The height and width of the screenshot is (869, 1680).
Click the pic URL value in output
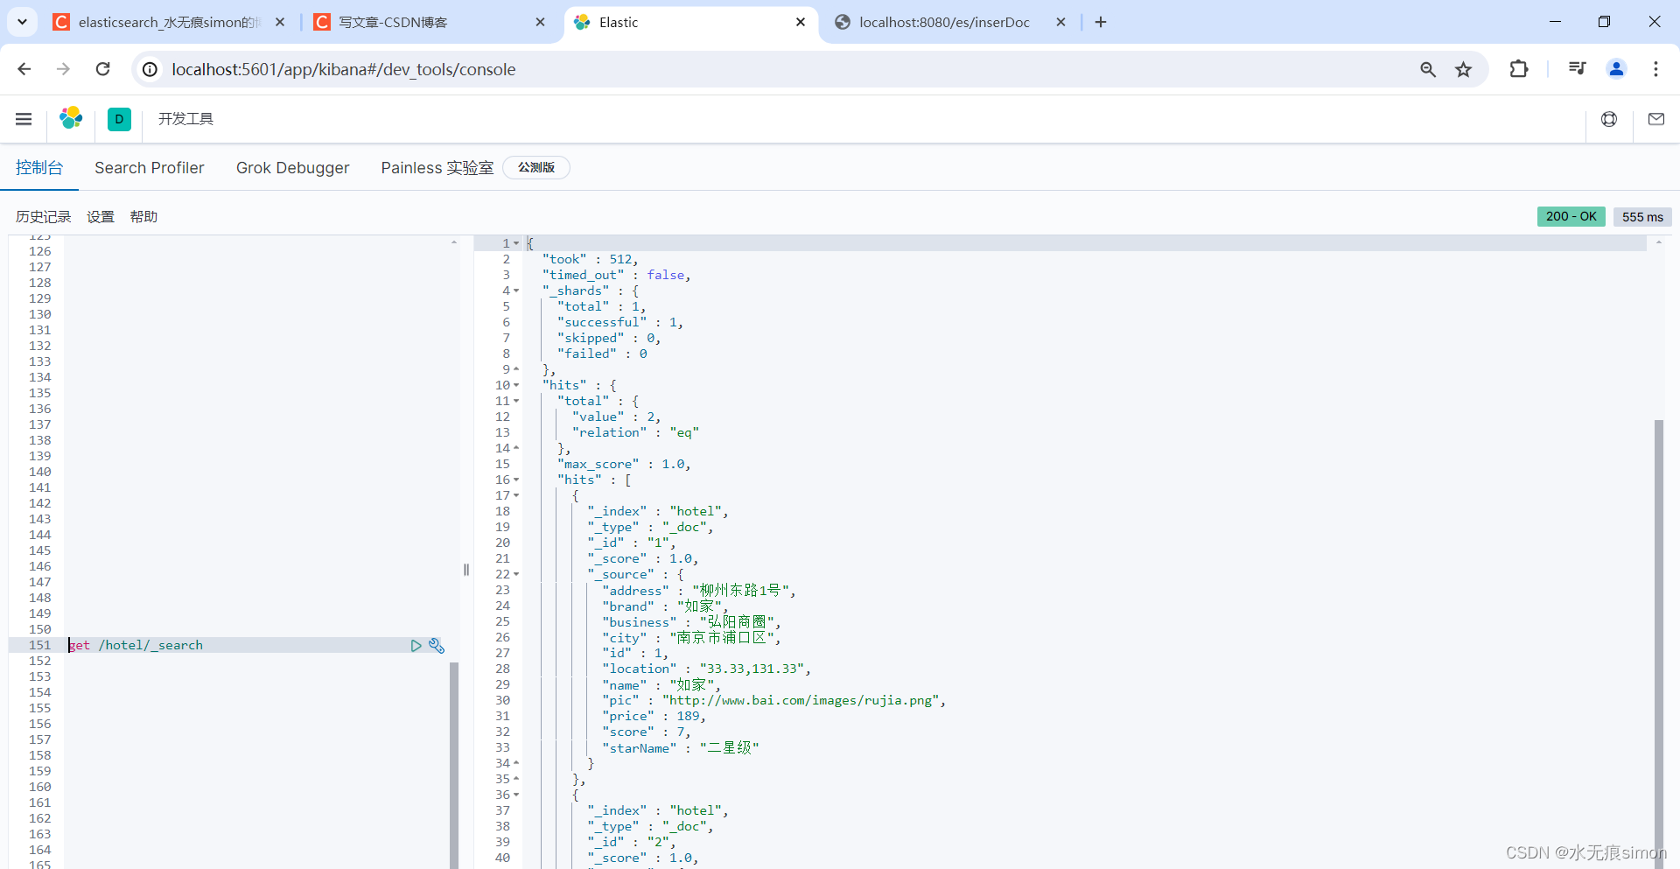point(801,700)
